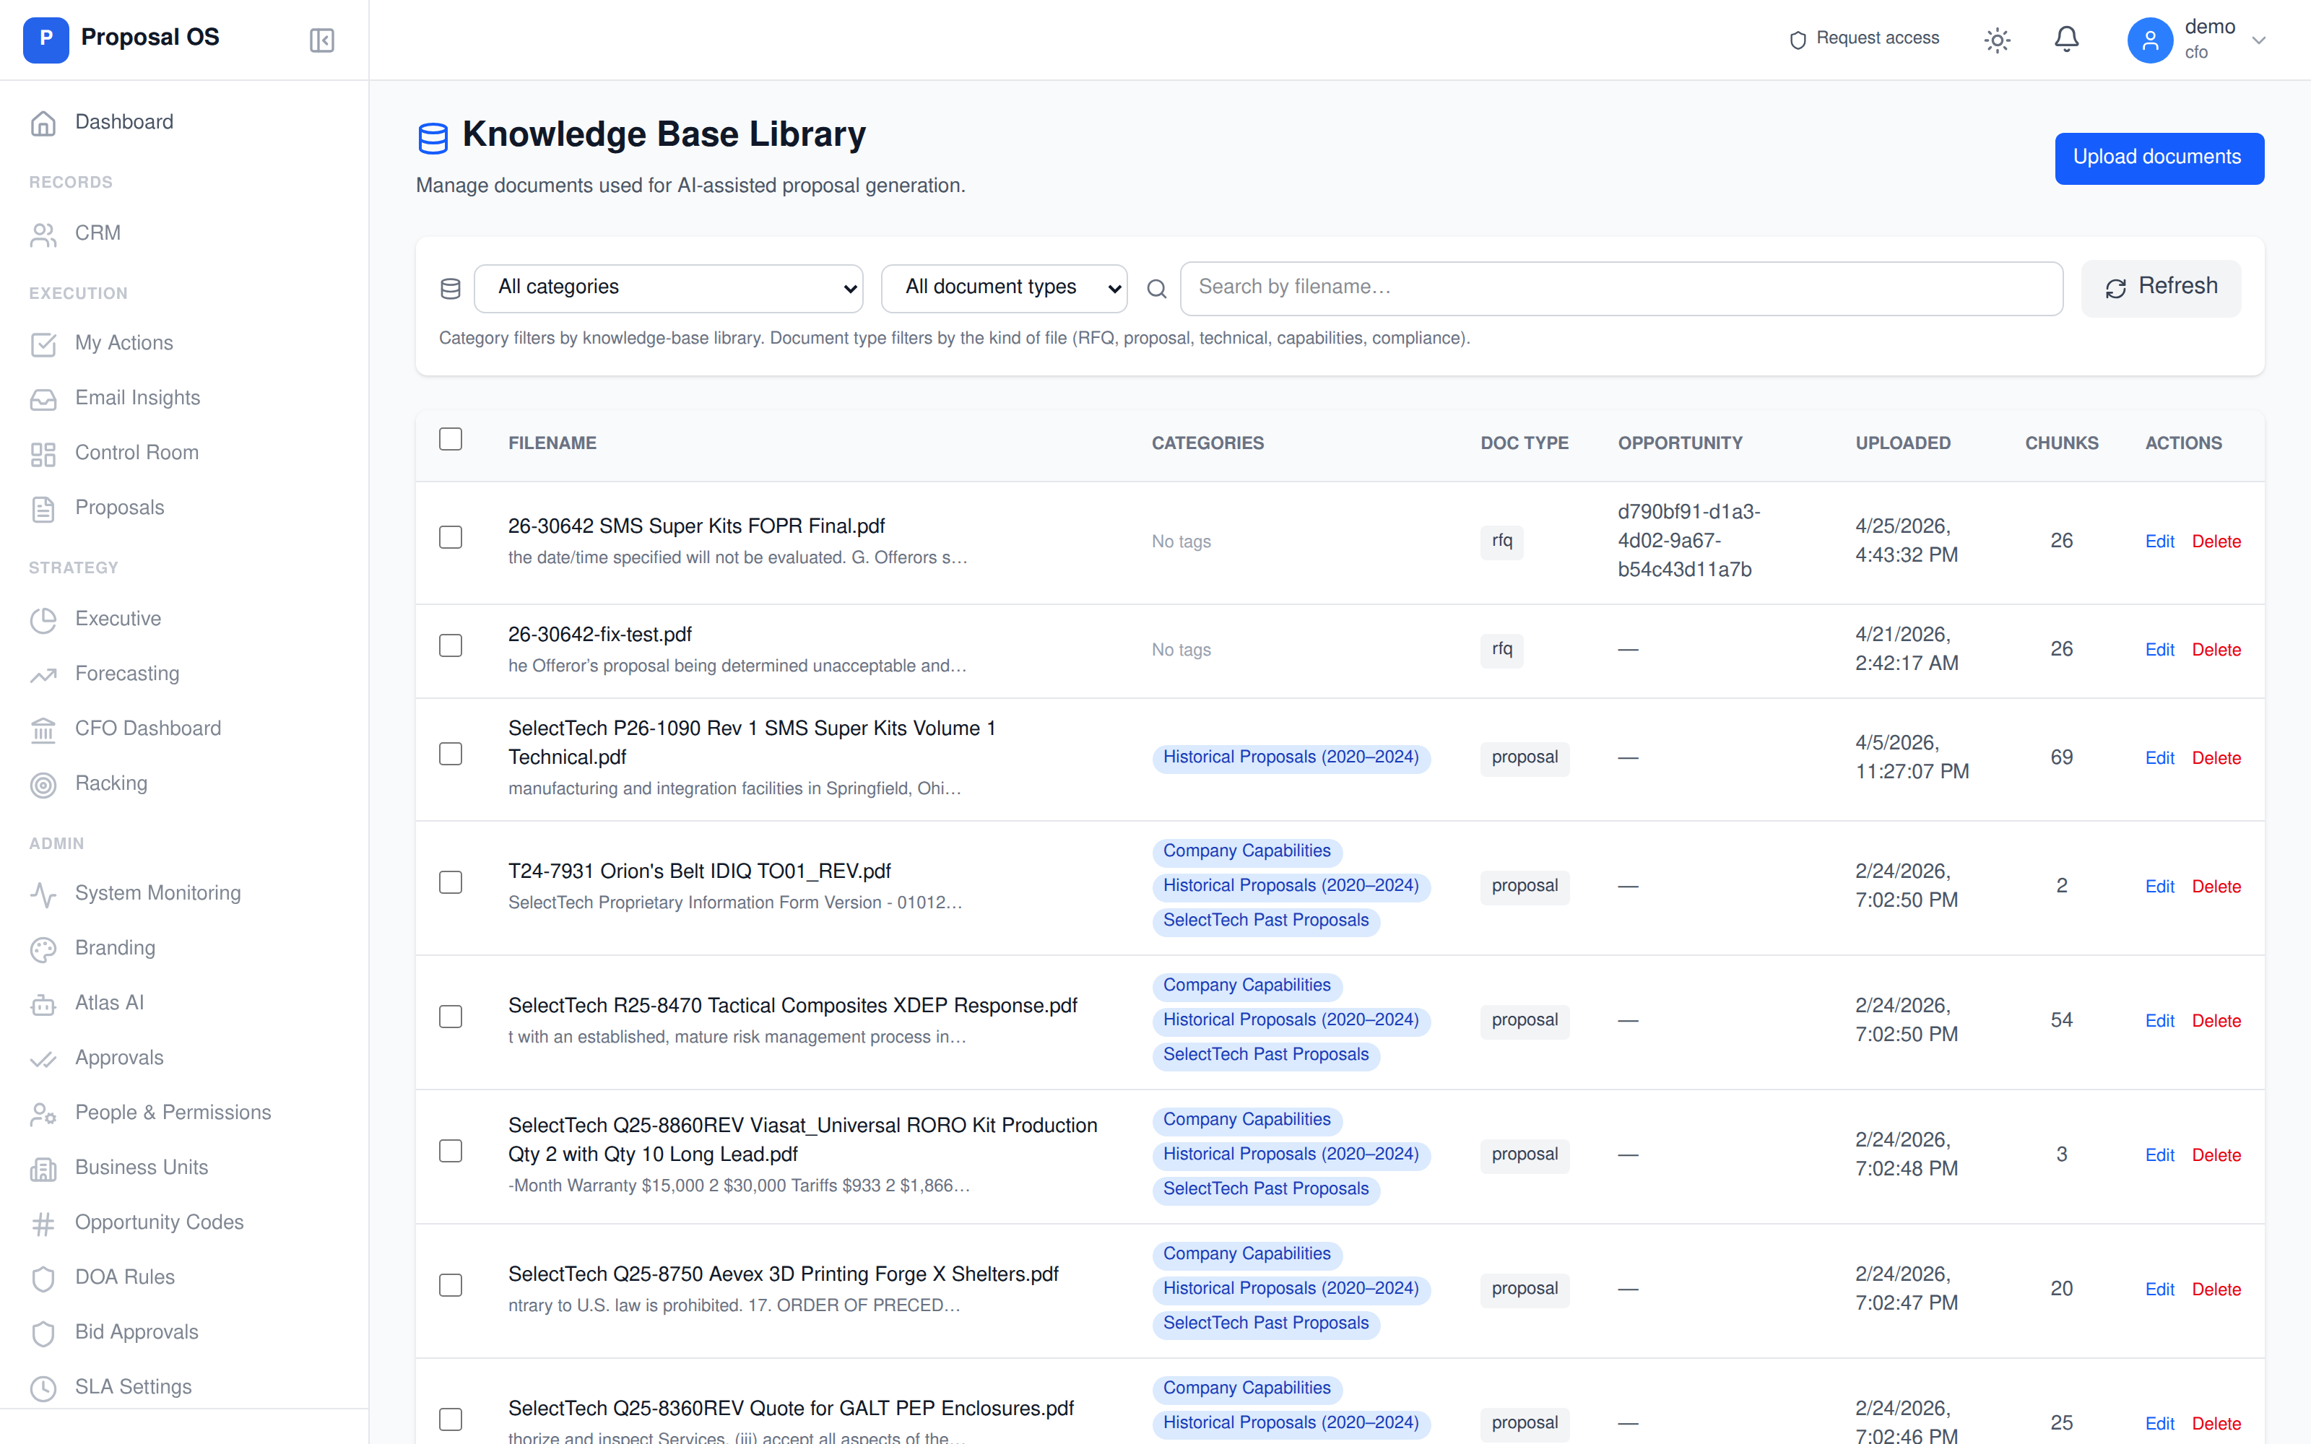Open the All document types dropdown
The image size is (2311, 1444).
(x=1004, y=287)
